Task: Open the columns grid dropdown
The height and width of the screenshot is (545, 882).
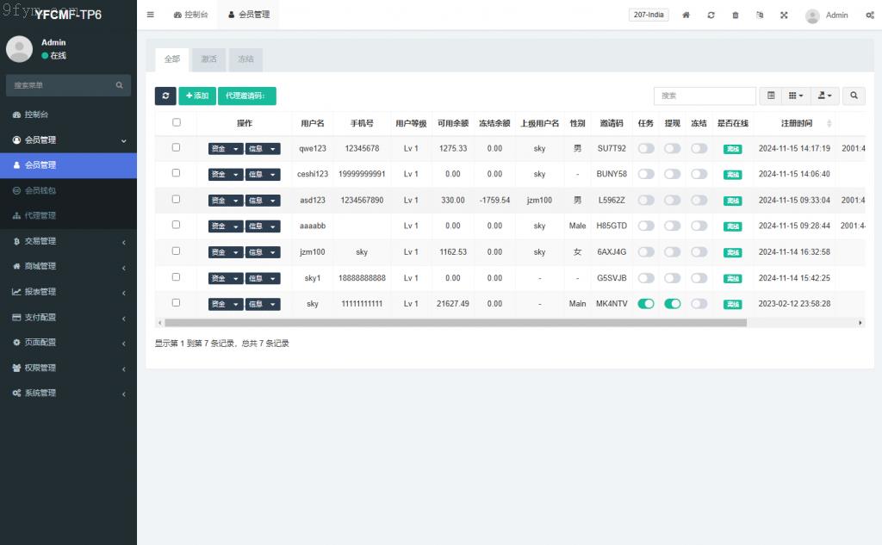Action: pos(797,96)
